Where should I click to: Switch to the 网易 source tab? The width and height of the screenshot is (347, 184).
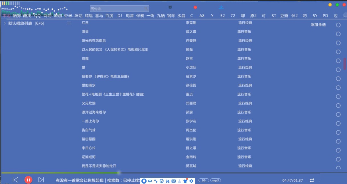47,16
